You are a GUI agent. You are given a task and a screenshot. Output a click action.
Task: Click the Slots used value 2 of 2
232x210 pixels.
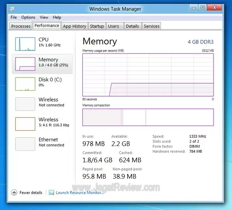(x=194, y=141)
